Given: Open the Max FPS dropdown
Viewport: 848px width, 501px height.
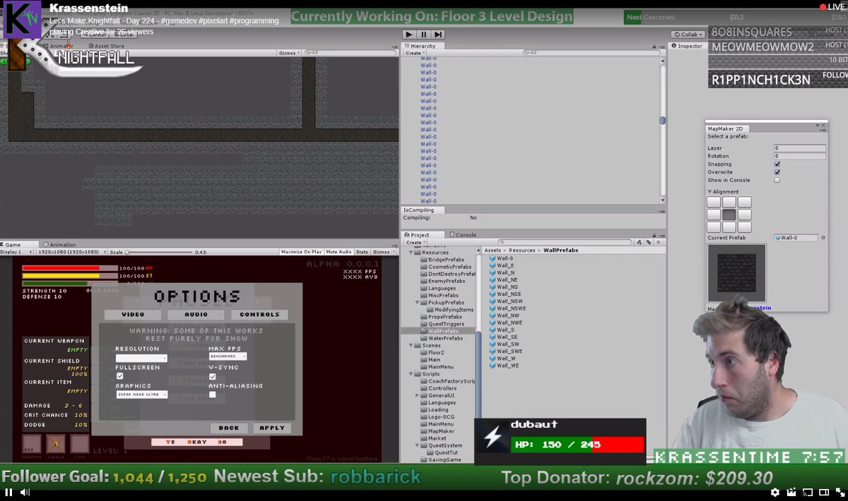Looking at the screenshot, I should (x=228, y=356).
